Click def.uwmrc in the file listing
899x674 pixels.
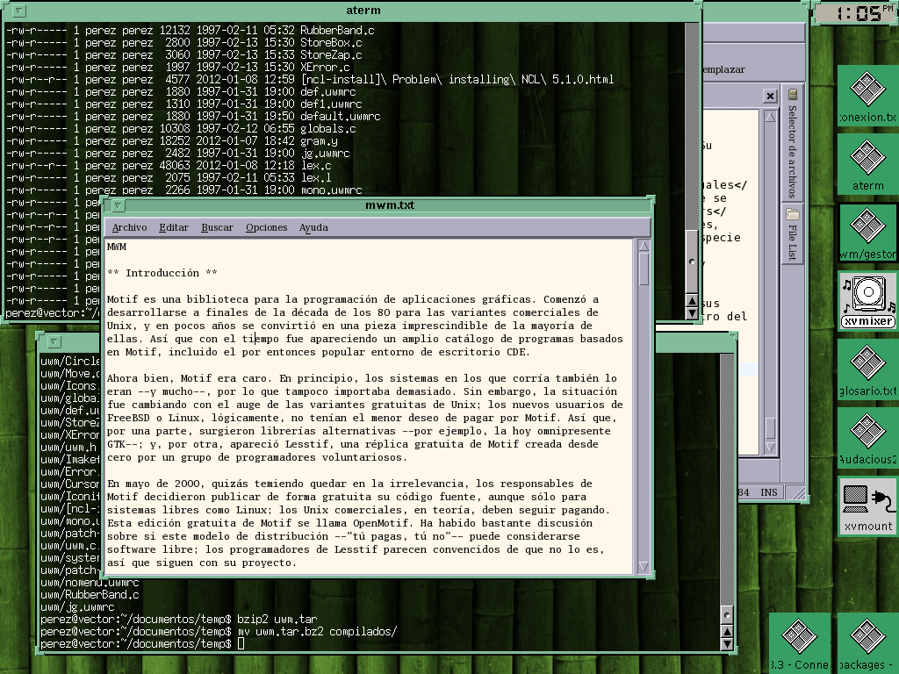pos(328,91)
